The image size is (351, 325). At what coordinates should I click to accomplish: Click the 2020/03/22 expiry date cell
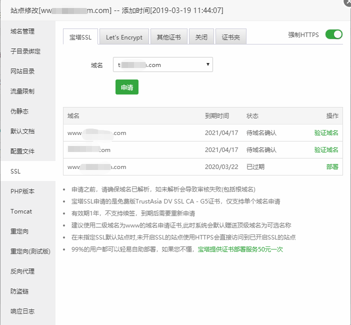point(221,167)
